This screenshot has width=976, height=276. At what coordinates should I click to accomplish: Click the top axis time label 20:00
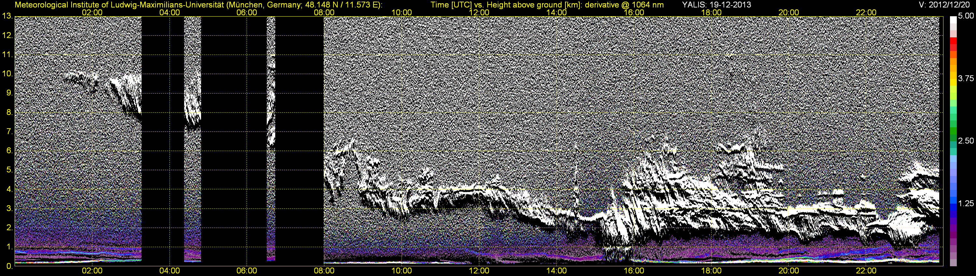789,12
